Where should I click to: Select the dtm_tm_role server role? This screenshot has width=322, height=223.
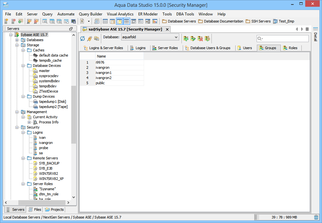point(49,194)
